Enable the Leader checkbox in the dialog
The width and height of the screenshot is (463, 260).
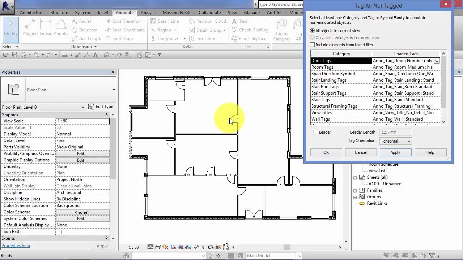[x=316, y=132]
